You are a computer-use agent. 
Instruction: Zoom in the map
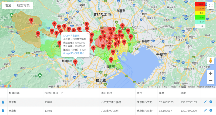point(211,73)
